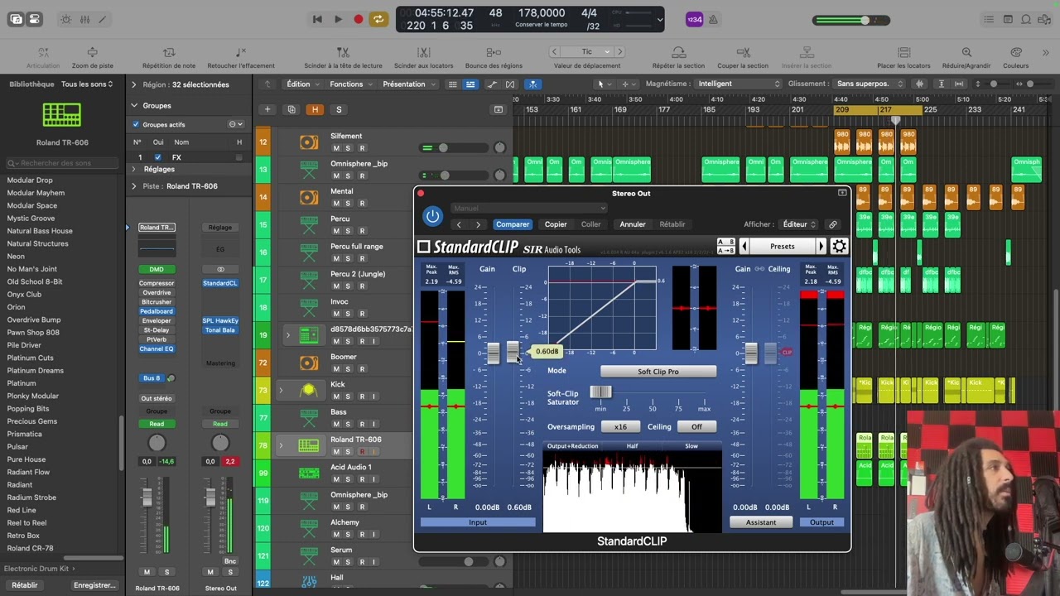Viewport: 1060px width, 596px height.
Task: Open the Couleurs palette
Action: pos(1015,57)
